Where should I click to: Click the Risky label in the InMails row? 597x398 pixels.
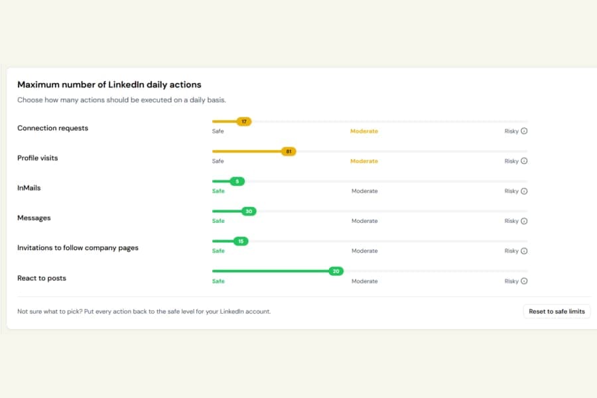[x=511, y=191]
